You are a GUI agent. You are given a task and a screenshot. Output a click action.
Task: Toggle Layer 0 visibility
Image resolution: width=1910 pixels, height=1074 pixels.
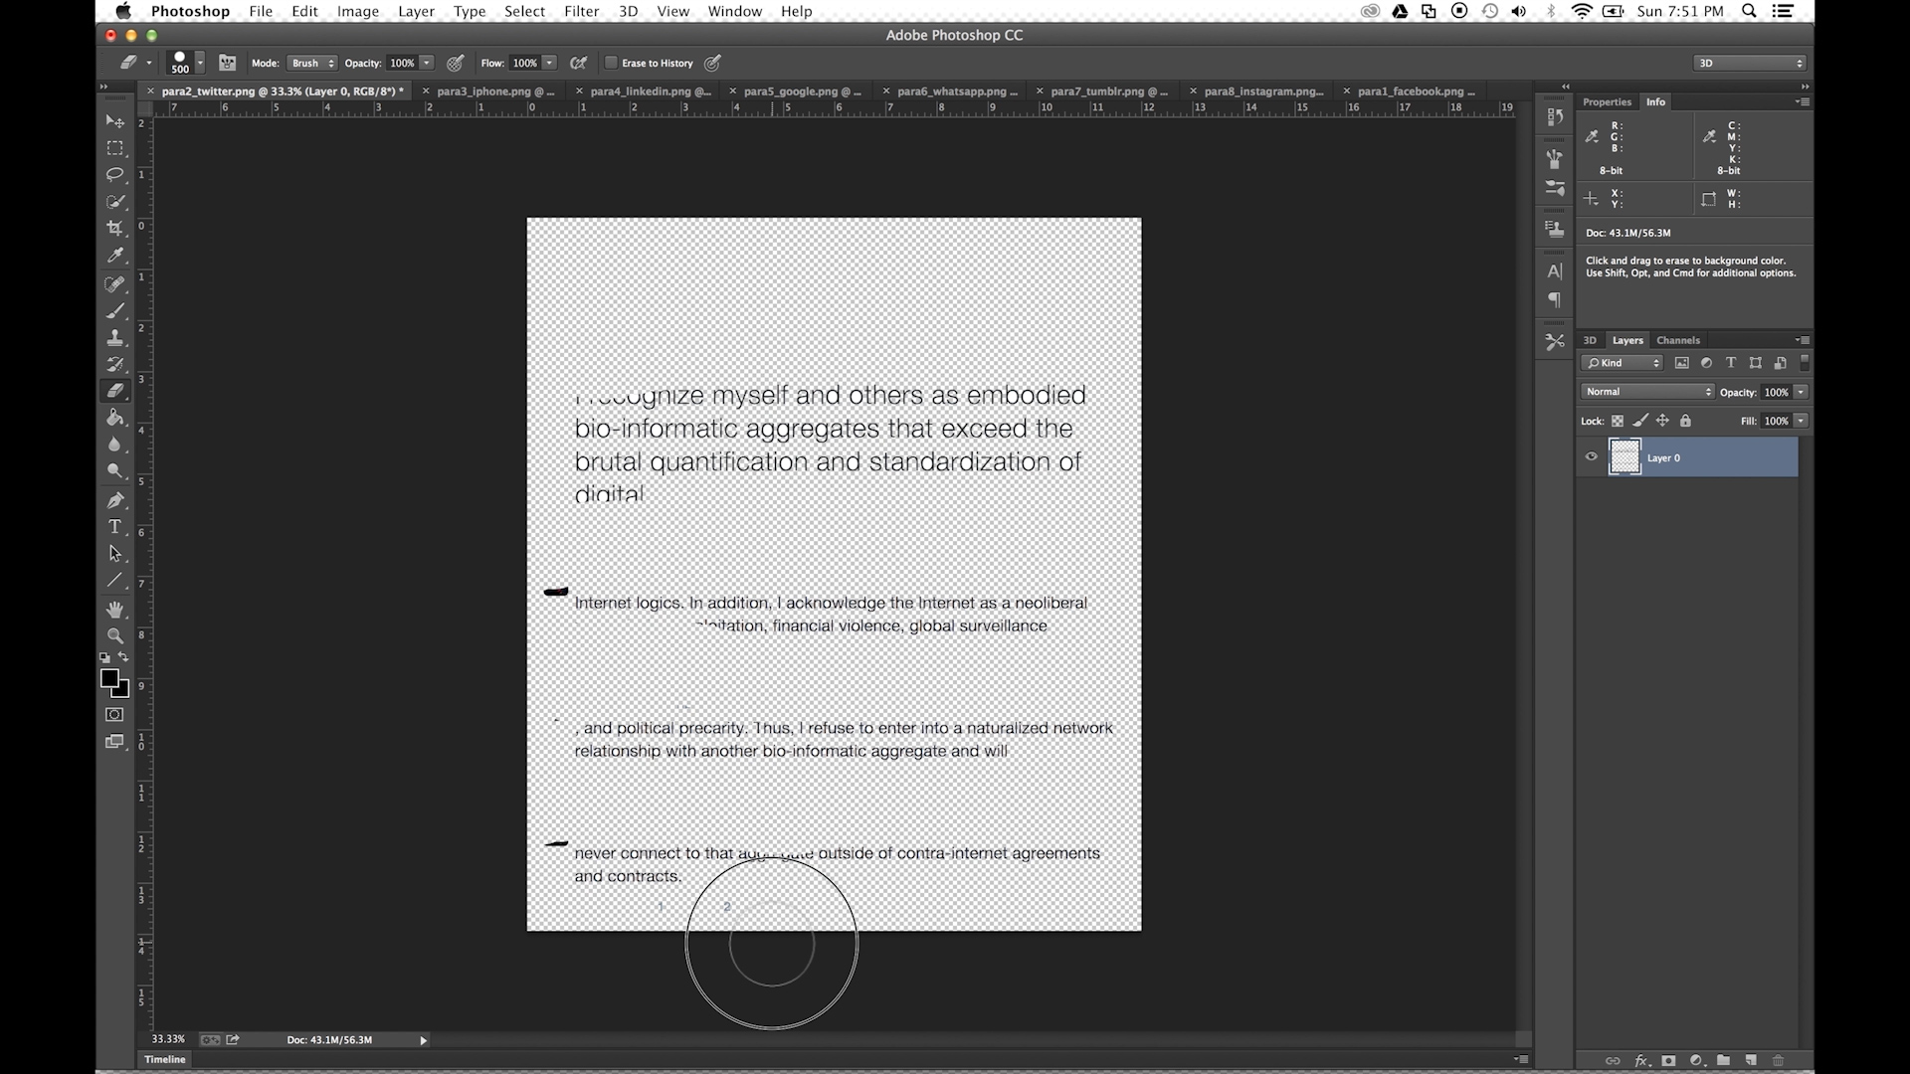1592,456
